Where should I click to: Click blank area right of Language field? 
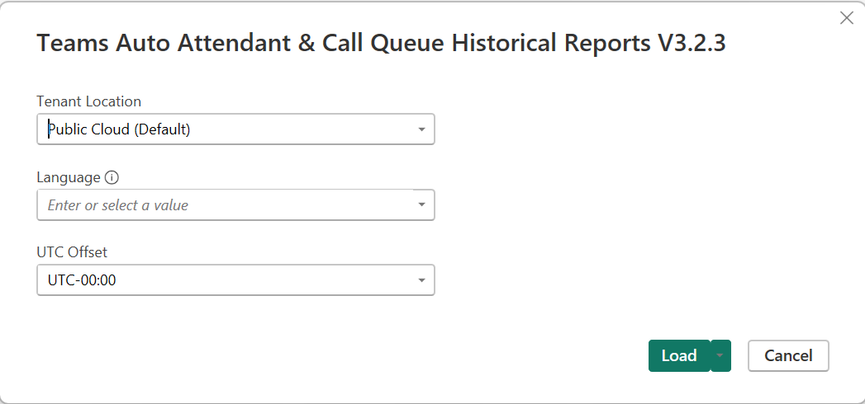(620, 205)
